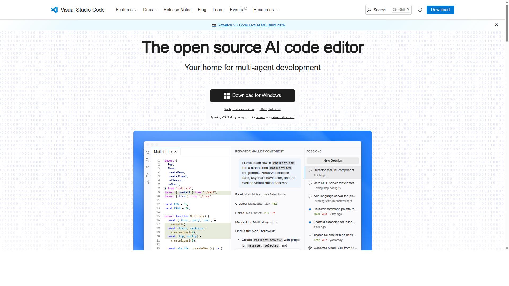Expand the Features dropdown menu
The width and height of the screenshot is (509, 286).
(x=126, y=10)
